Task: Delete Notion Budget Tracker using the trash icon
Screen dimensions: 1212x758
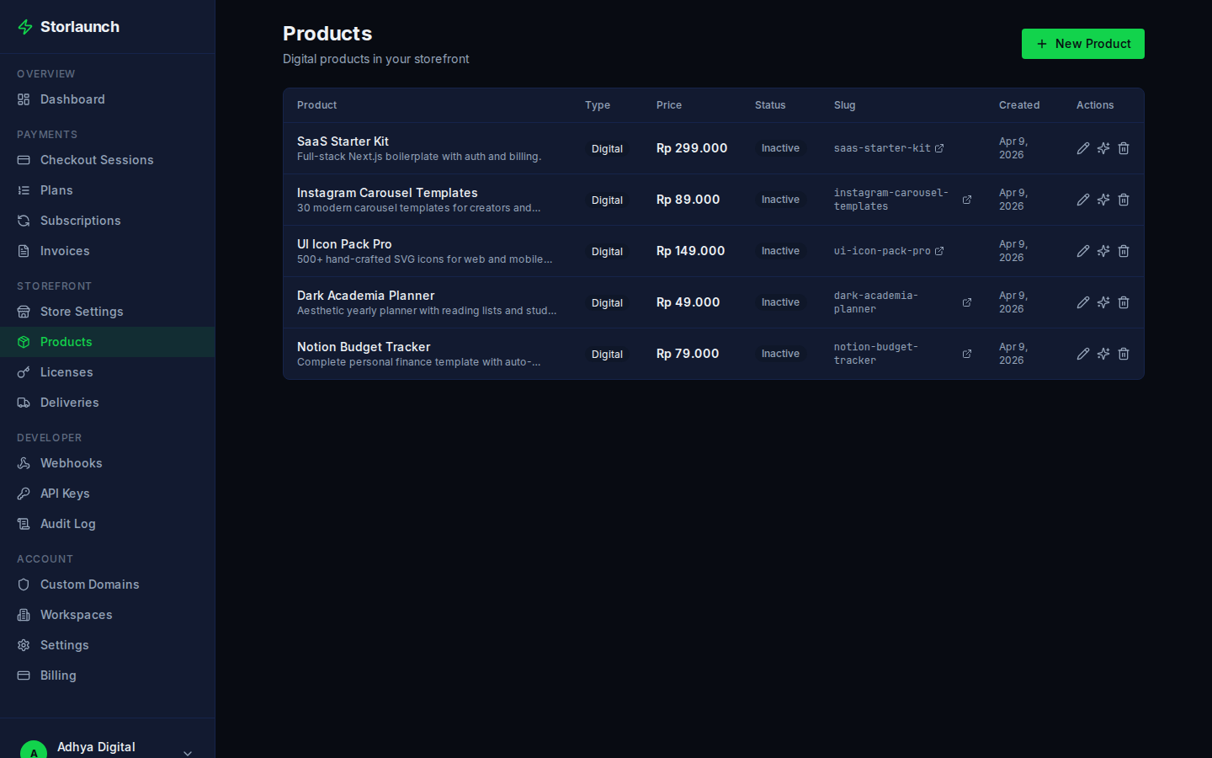Action: point(1124,354)
